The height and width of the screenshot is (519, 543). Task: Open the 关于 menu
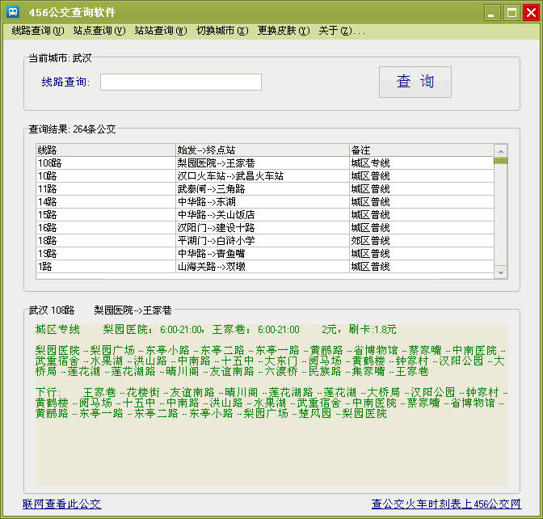click(341, 31)
